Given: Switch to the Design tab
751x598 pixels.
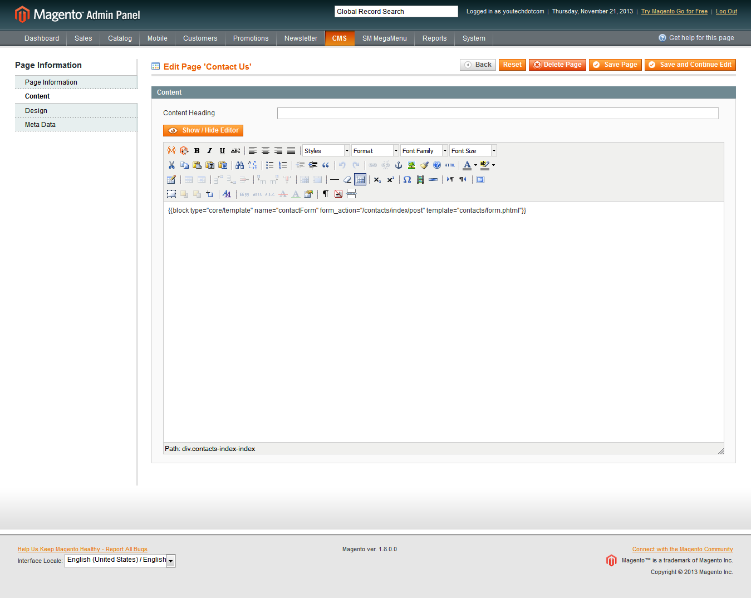Looking at the screenshot, I should (x=76, y=110).
